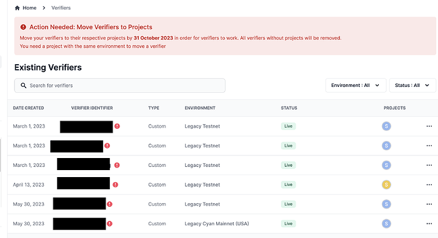Click the search magnifier icon
The image size is (438, 238).
click(24, 86)
